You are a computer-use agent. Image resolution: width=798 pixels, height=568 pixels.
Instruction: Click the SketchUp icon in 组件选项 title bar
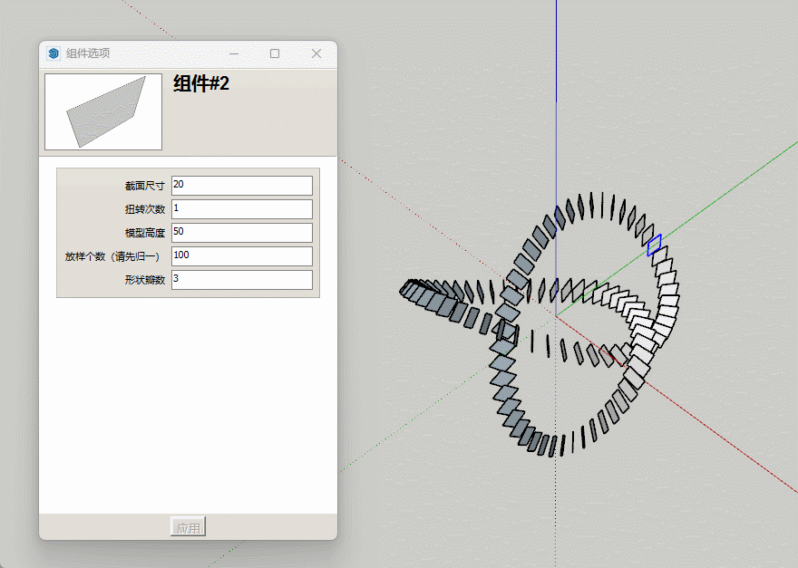pos(54,53)
